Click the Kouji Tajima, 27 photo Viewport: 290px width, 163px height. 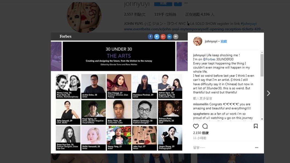coord(93,112)
